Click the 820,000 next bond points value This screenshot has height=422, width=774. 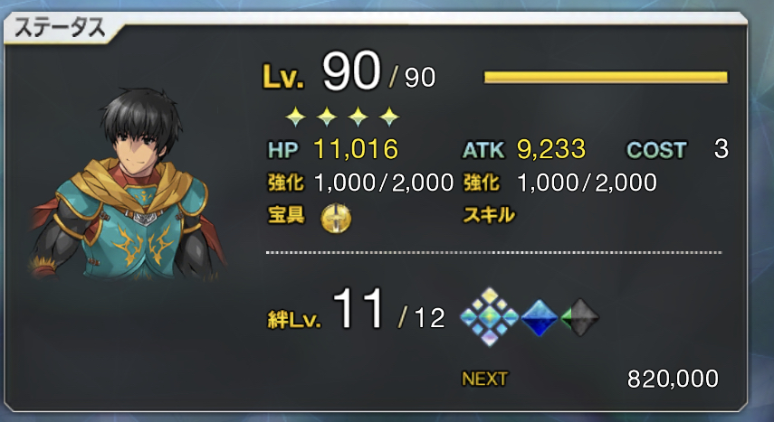673,380
